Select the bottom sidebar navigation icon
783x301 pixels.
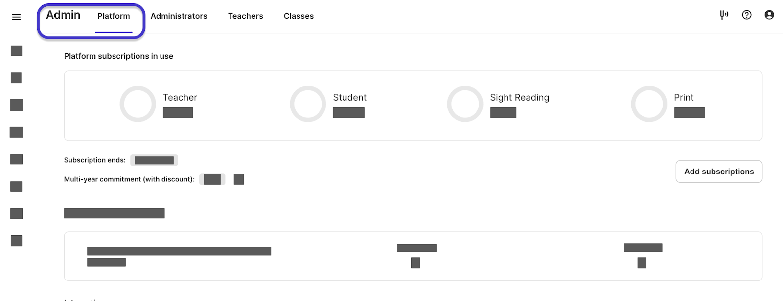coord(16,240)
